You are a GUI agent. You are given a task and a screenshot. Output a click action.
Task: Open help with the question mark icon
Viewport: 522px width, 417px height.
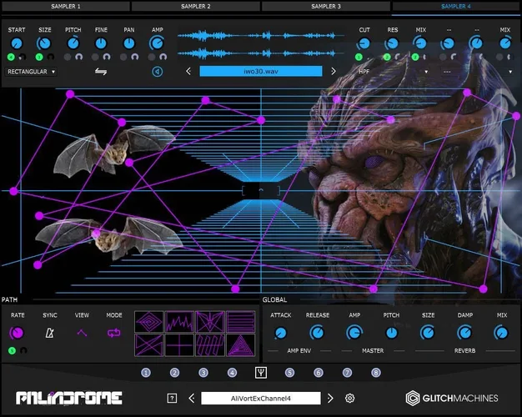tap(172, 398)
